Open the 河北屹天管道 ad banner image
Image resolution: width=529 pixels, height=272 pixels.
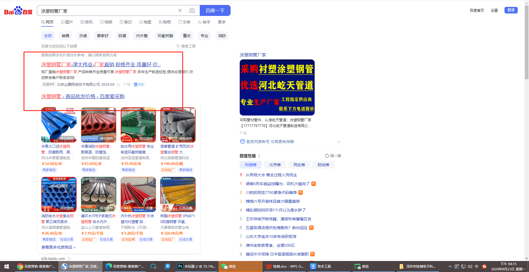[x=277, y=87]
